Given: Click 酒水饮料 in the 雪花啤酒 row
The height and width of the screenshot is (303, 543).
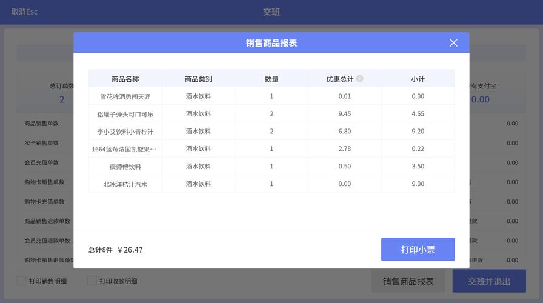Looking at the screenshot, I should click(198, 96).
